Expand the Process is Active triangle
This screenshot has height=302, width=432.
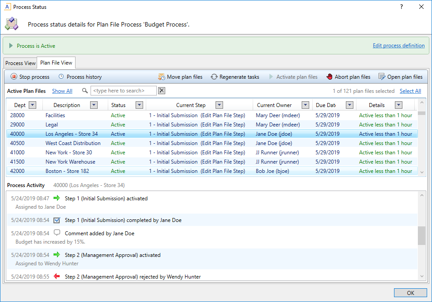tap(11, 46)
